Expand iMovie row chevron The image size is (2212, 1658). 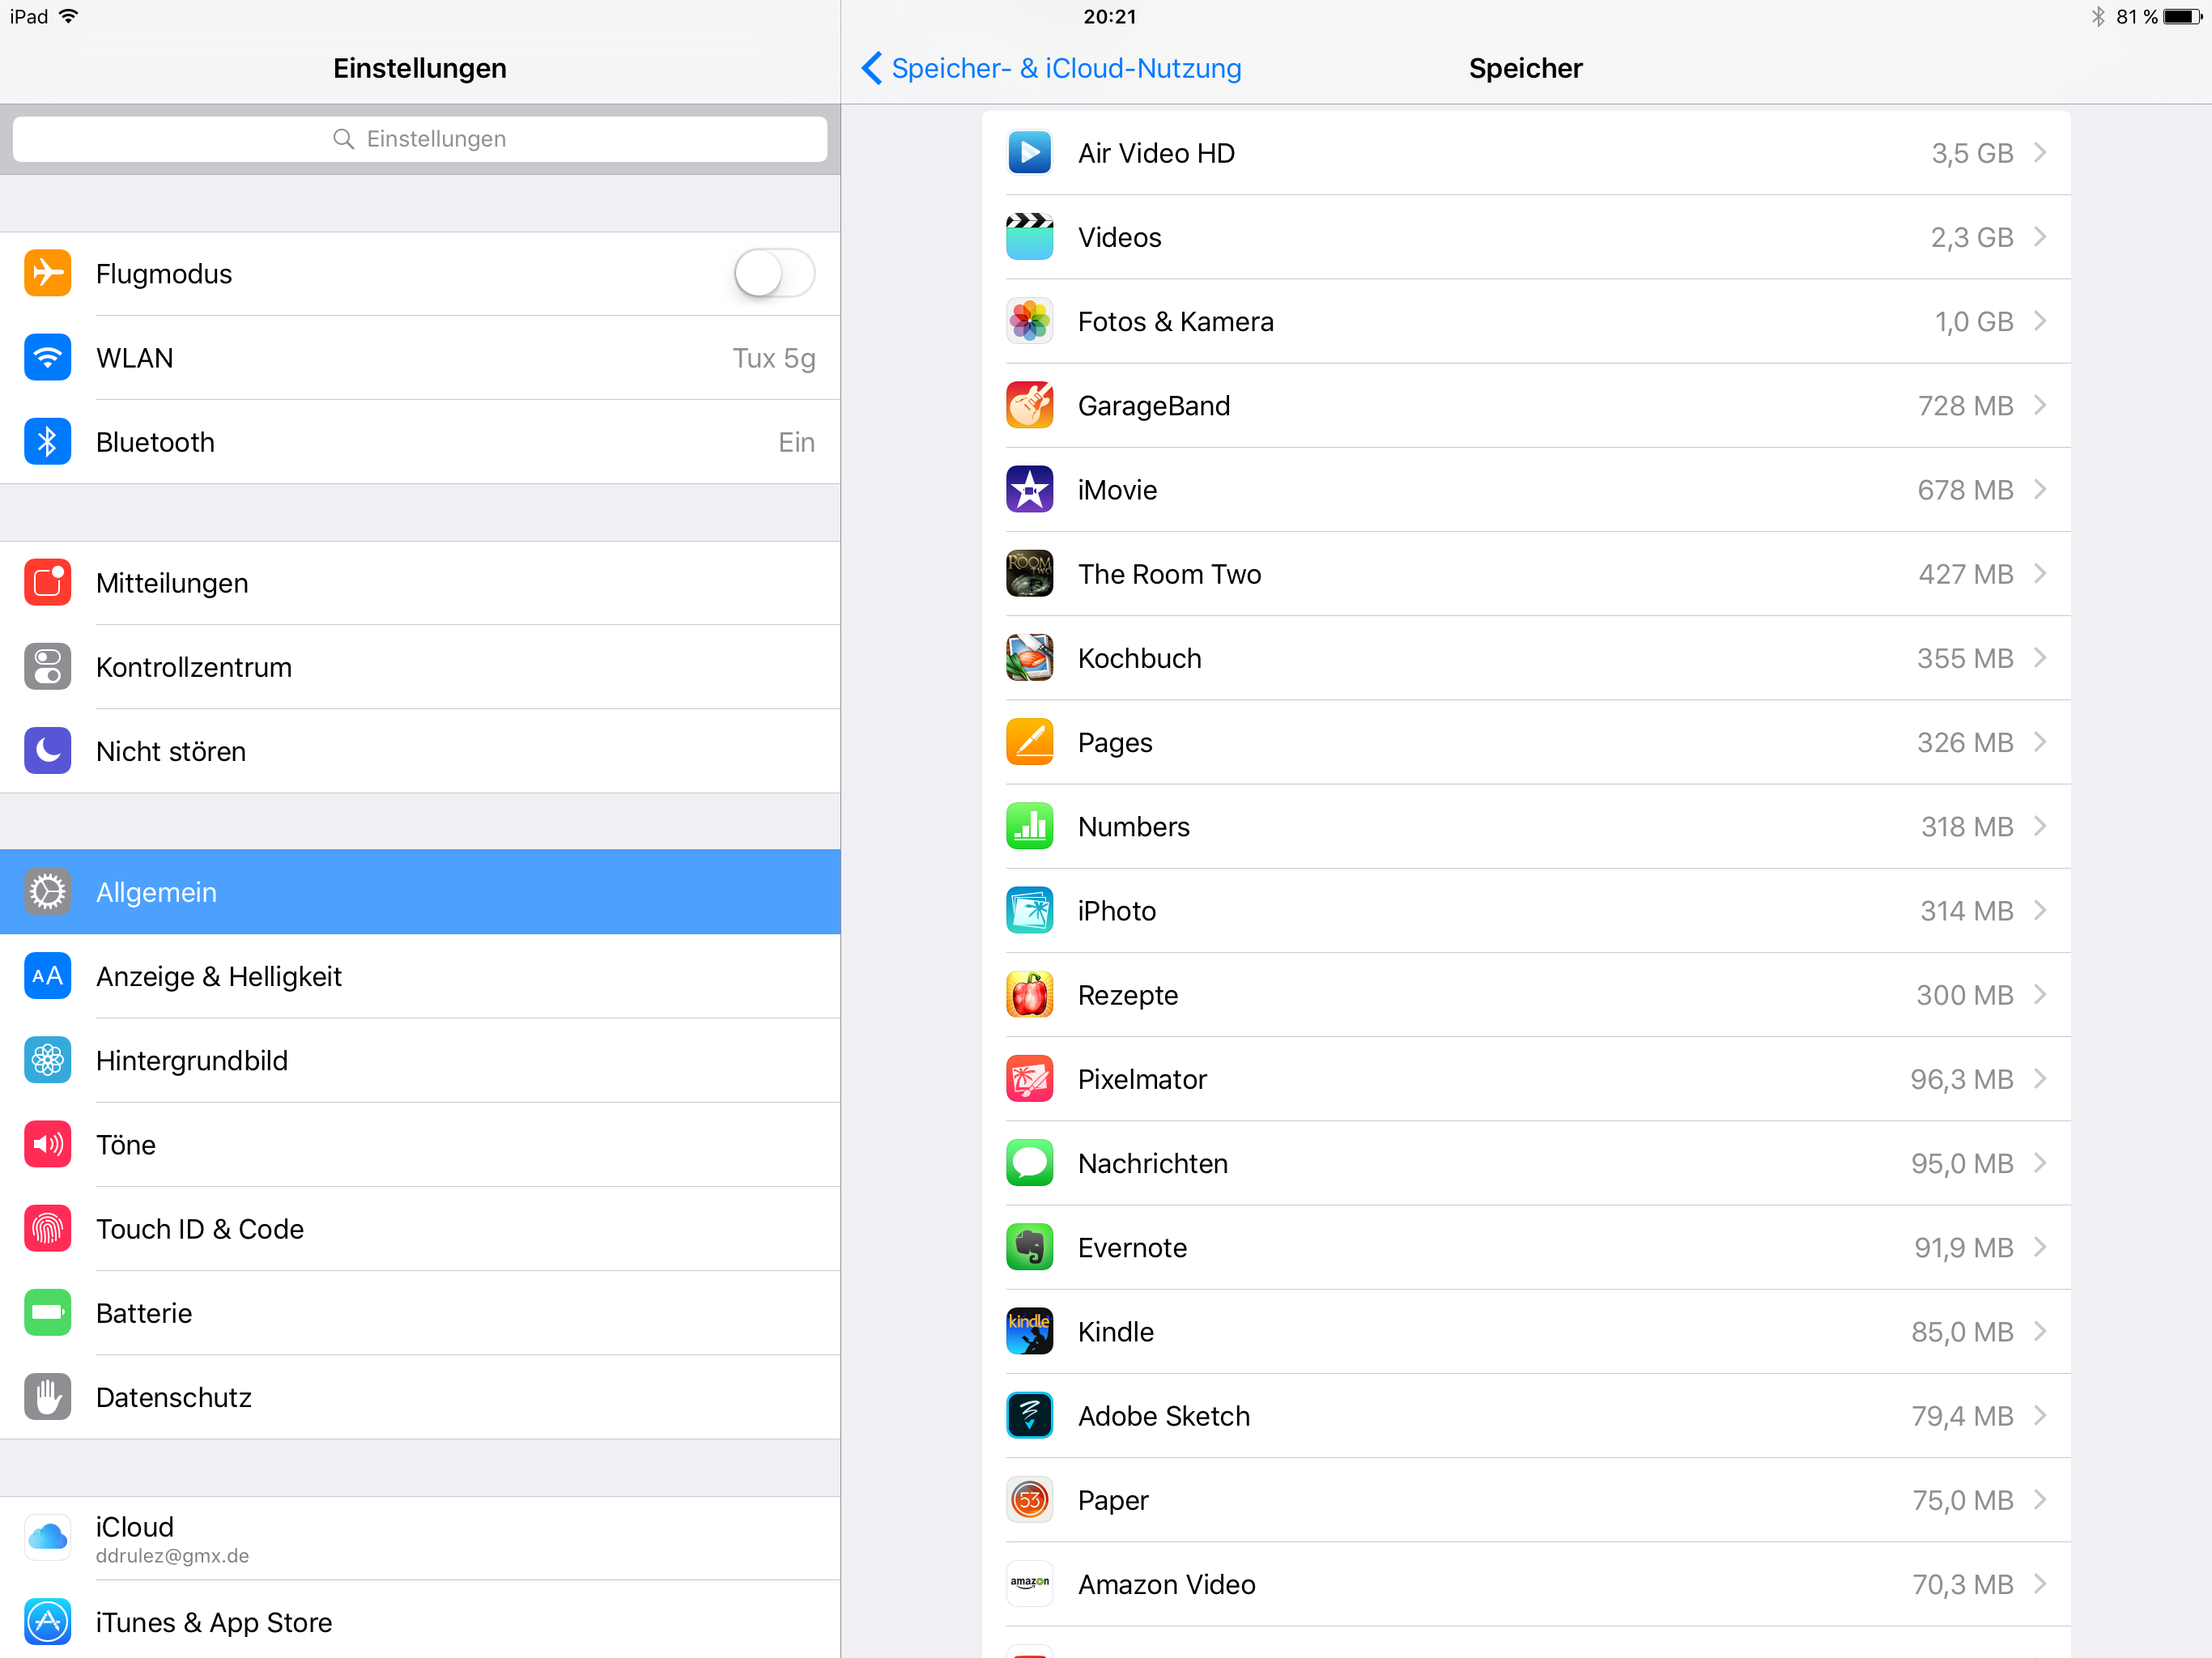2040,490
